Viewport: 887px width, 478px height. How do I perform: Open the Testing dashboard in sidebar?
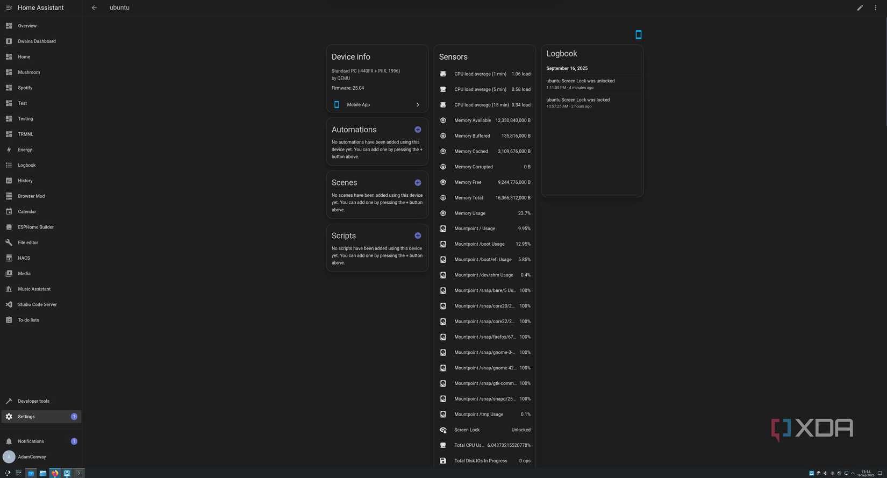click(x=41, y=119)
